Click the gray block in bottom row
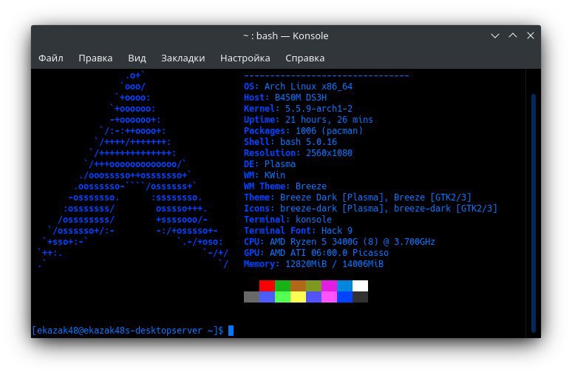This screenshot has height=375, width=572. coord(251,297)
